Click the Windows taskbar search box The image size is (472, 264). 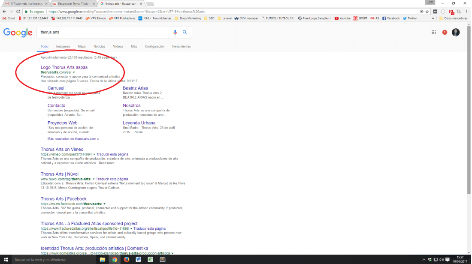coord(54,259)
